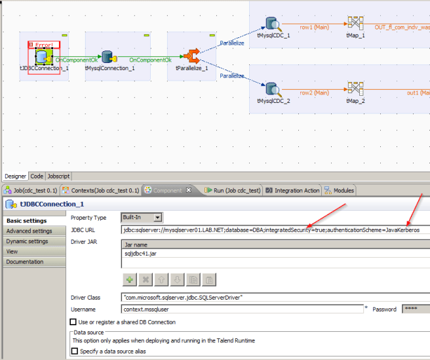430x360 pixels.
Task: Select the upper Parallelize link label
Action: point(232,43)
